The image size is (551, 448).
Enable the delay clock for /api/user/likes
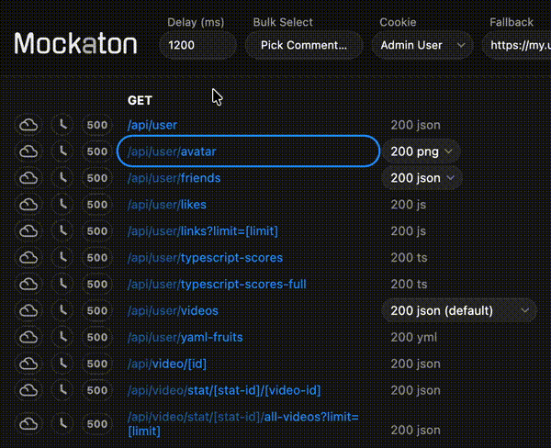coord(62,205)
